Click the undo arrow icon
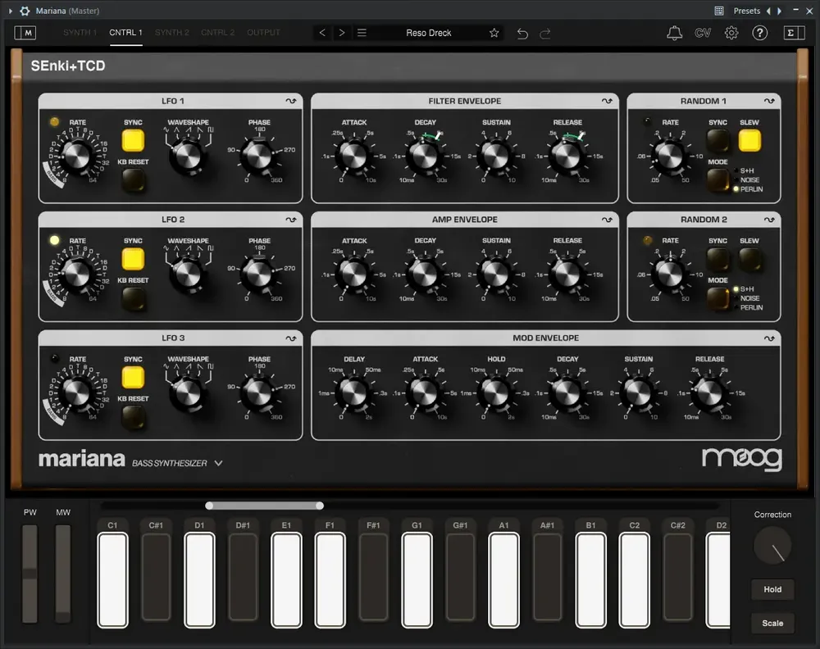Screen dimensions: 820x649 tap(522, 33)
